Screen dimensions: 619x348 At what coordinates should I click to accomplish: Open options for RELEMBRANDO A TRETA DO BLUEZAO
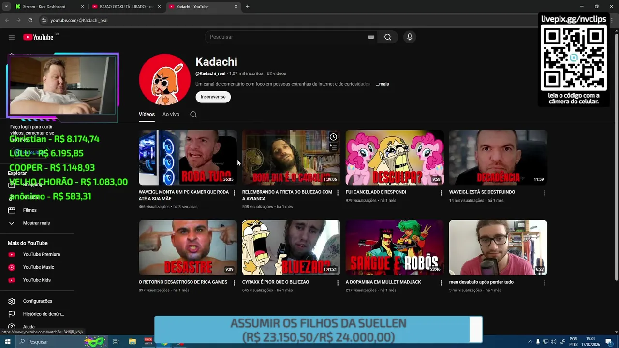338,193
